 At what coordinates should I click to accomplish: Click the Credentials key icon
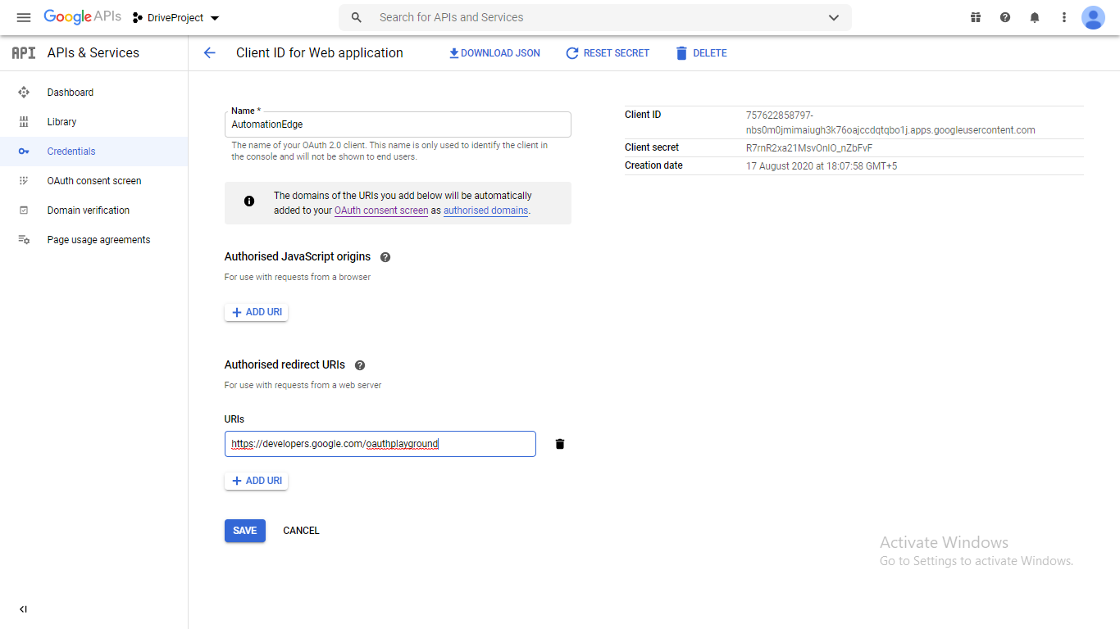click(x=24, y=152)
